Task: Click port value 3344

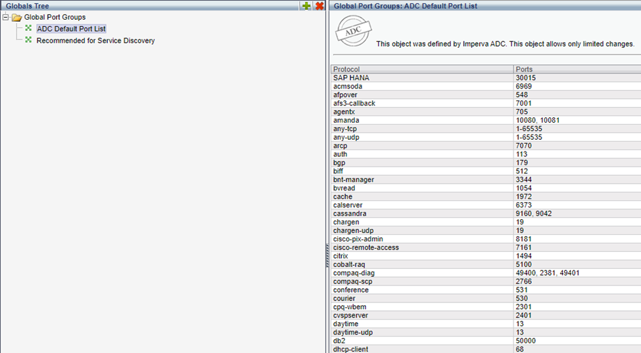Action: 524,180
